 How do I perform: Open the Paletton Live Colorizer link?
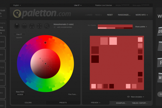(103, 5)
